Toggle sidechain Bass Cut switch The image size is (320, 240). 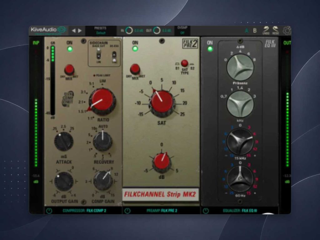click(98, 54)
